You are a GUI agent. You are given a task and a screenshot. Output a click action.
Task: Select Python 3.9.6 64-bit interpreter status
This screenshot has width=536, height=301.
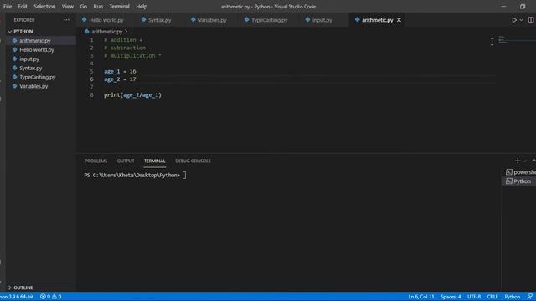pos(17,297)
